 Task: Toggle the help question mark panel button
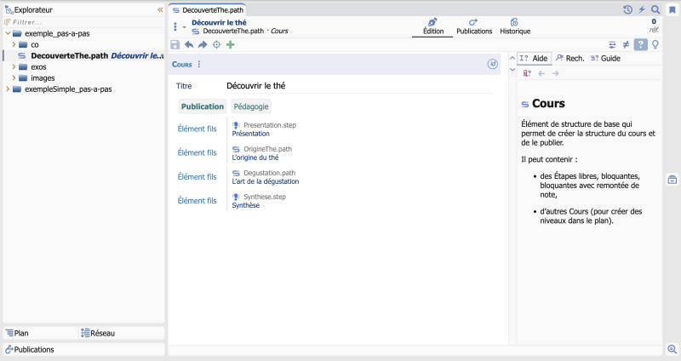[641, 45]
